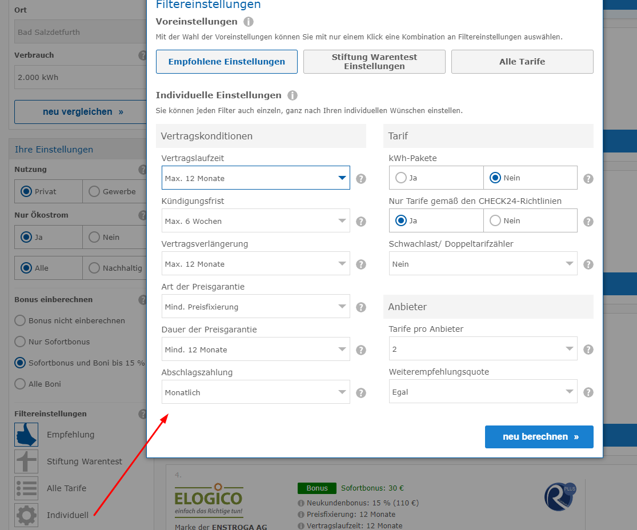The image size is (637, 530).
Task: Choose Nein for CHECK24-Richtlinien tariffs
Action: click(495, 220)
